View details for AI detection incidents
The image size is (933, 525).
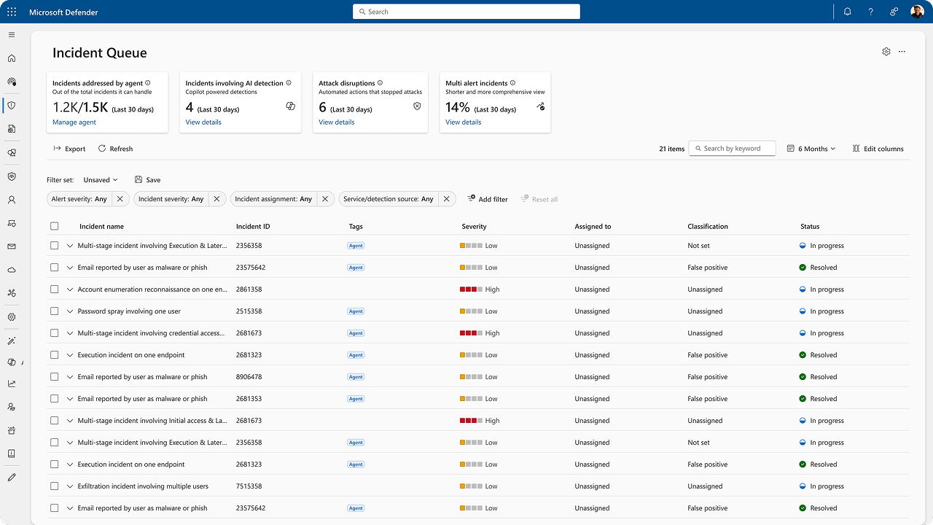(x=203, y=122)
